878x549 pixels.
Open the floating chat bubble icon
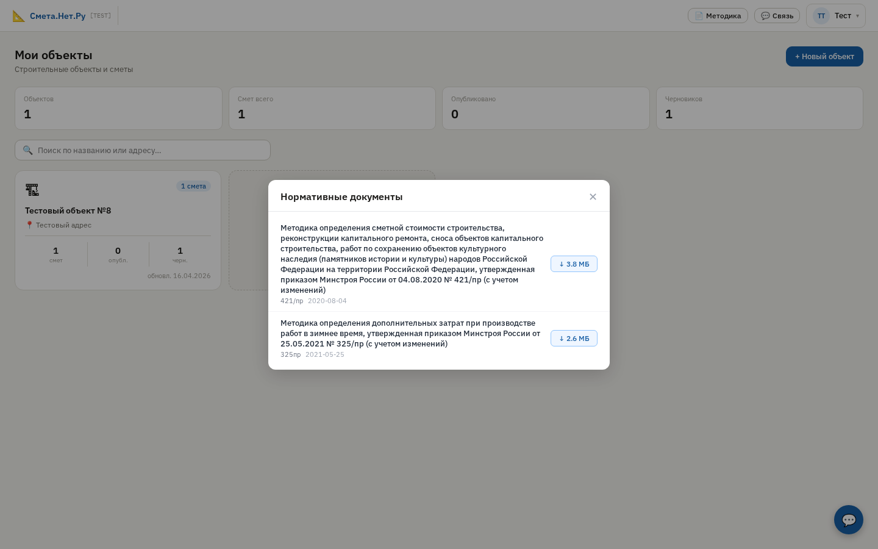pos(849,520)
